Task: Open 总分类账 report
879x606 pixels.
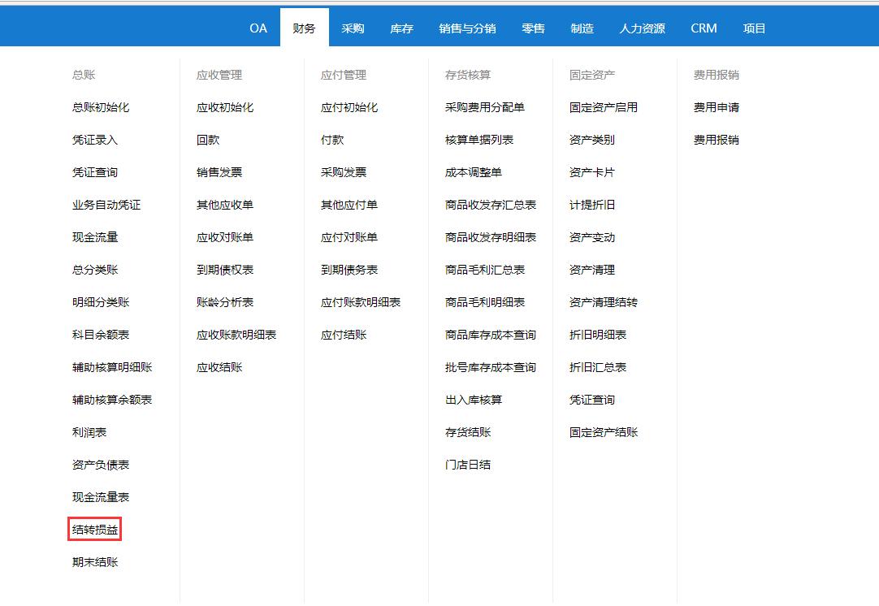Action: point(95,270)
